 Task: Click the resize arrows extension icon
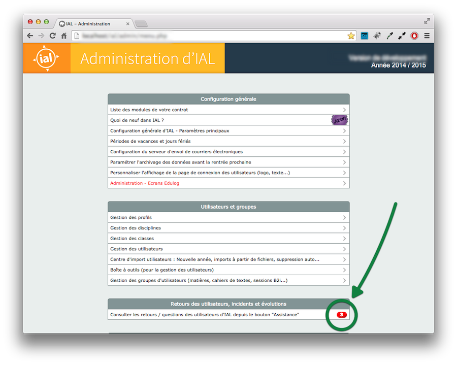pyautogui.click(x=402, y=36)
